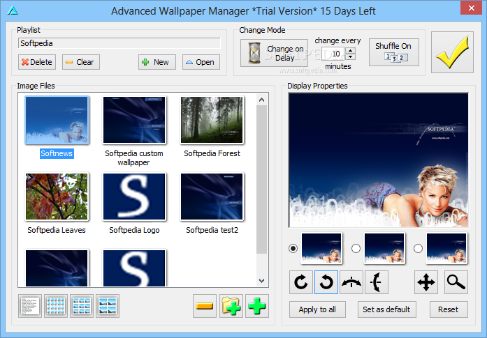
Task: Create a New playlist
Action: [157, 62]
